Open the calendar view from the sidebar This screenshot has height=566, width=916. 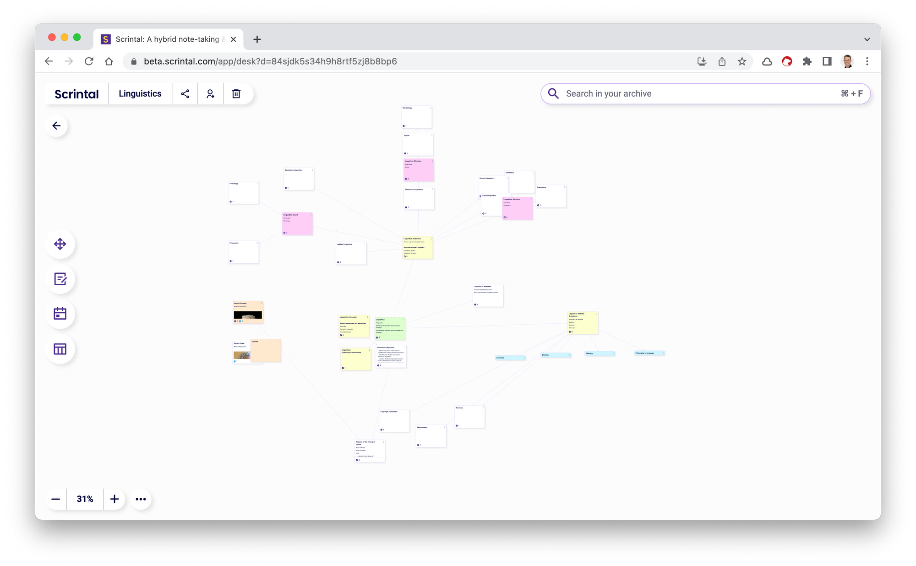click(x=60, y=314)
